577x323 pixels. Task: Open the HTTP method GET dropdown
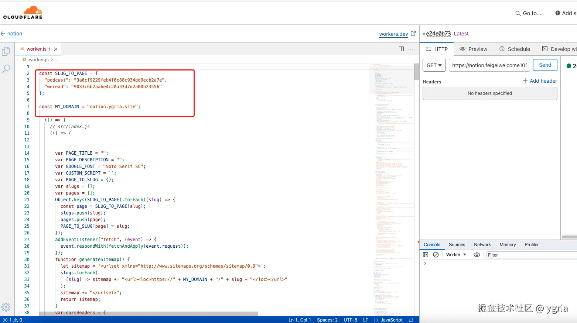434,65
